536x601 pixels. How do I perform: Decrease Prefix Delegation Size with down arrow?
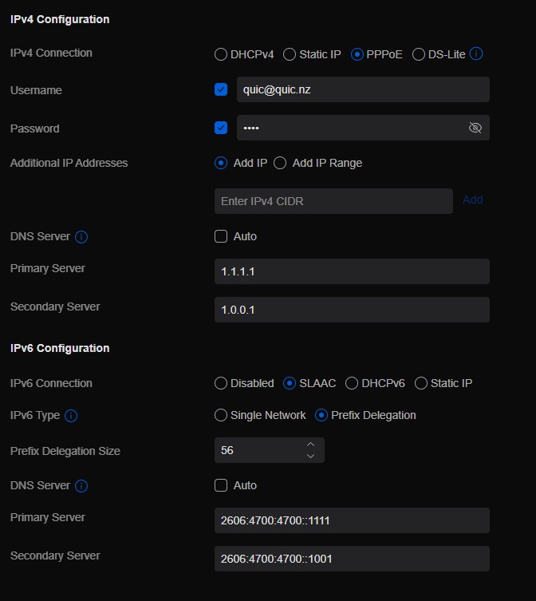tap(311, 456)
